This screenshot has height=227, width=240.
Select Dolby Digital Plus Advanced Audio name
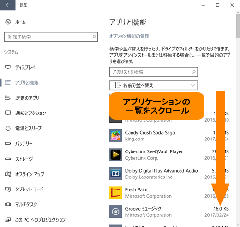[162, 171]
